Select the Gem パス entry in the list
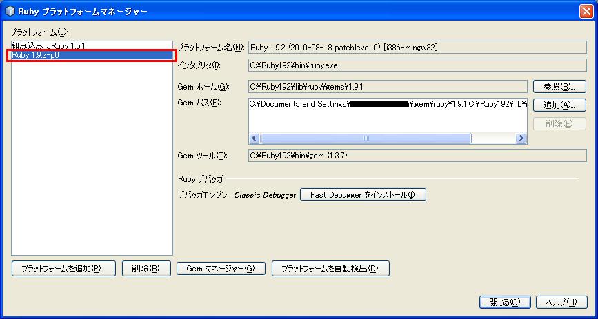 tap(388, 104)
